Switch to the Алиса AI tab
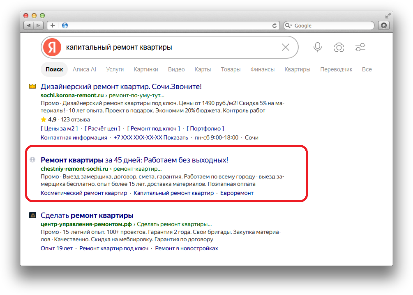This screenshot has width=413, height=295. pyautogui.click(x=84, y=69)
